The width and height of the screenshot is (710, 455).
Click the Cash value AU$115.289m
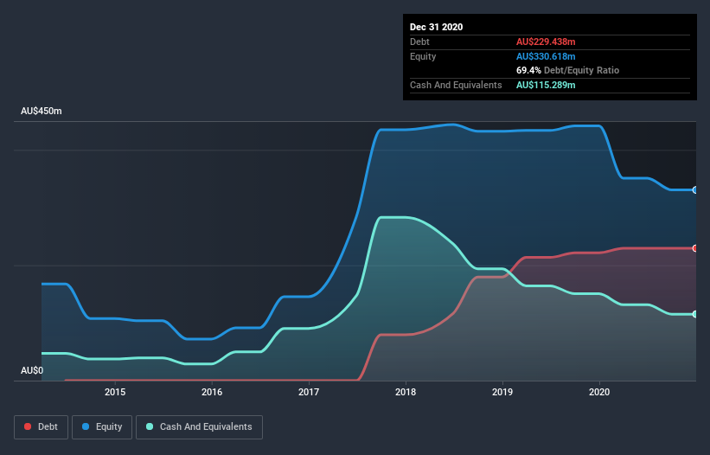tap(546, 85)
